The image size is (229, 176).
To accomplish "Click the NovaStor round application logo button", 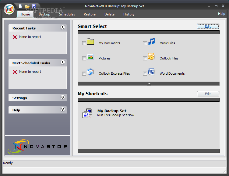I will (9, 9).
